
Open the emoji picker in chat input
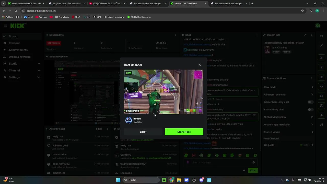(253, 162)
